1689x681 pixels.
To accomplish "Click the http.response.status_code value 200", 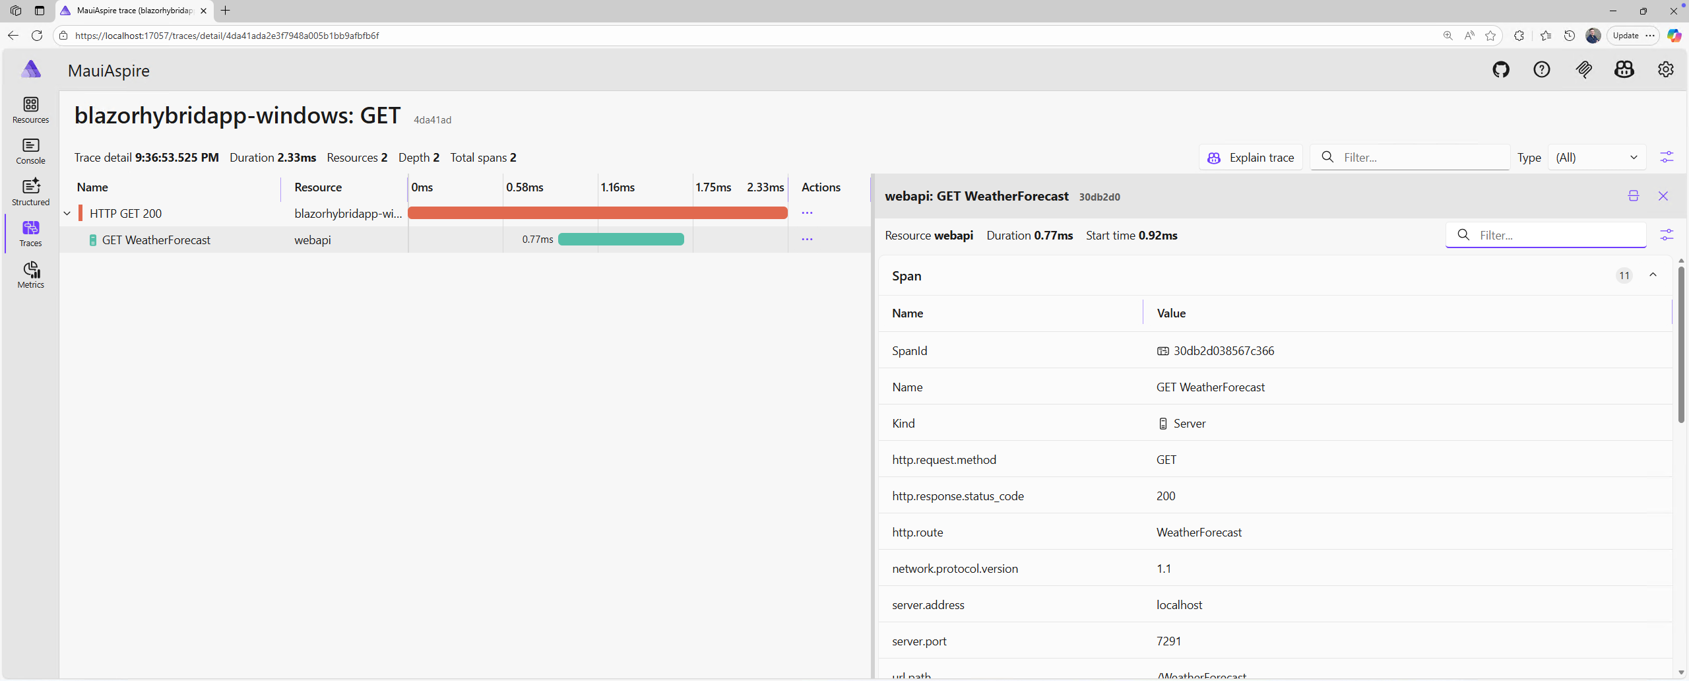I will [1166, 496].
